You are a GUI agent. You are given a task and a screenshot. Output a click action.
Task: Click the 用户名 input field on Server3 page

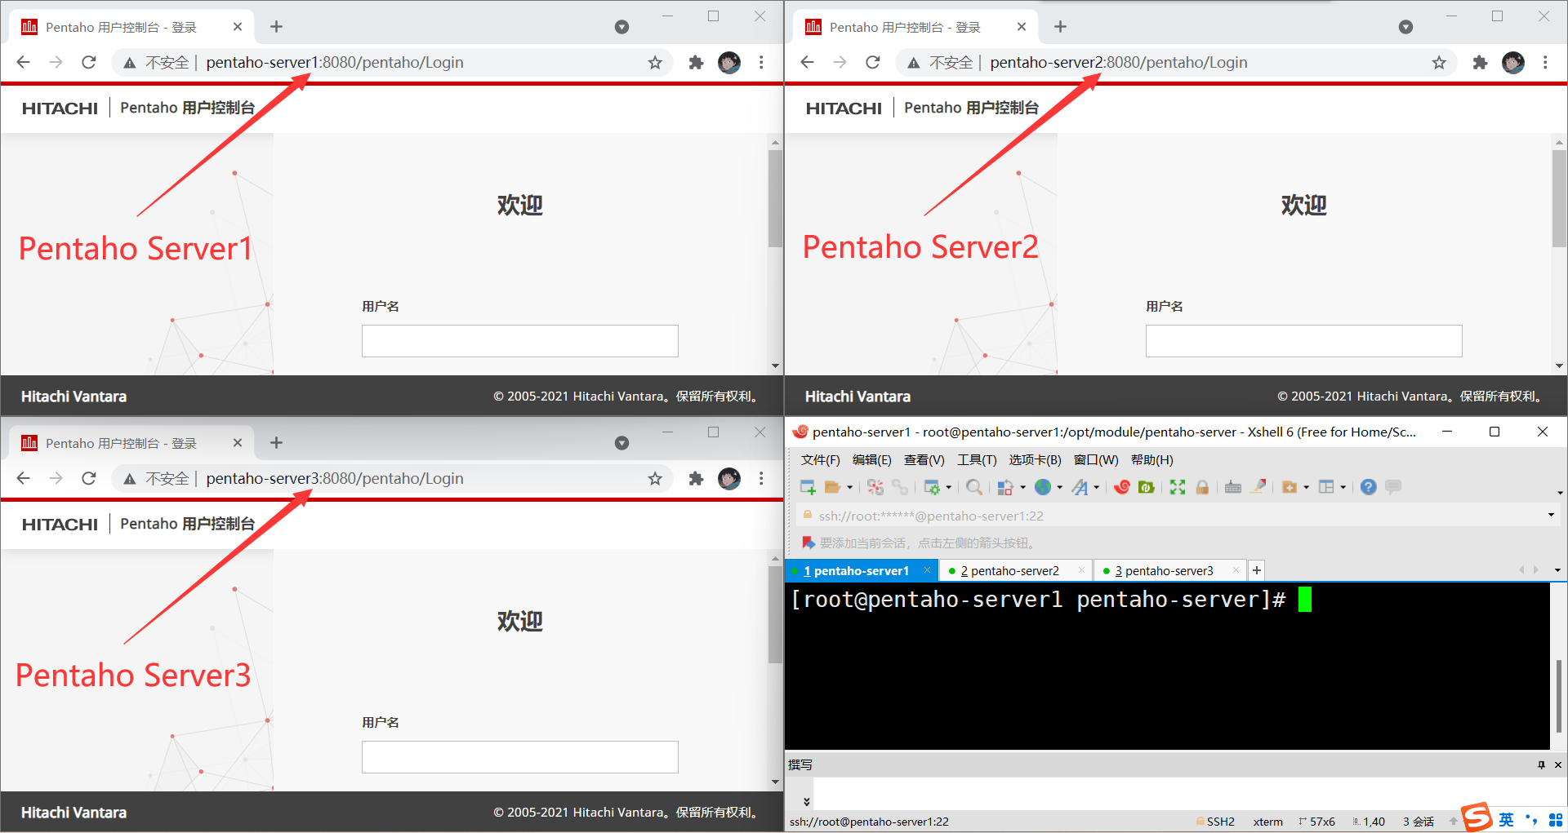[520, 757]
